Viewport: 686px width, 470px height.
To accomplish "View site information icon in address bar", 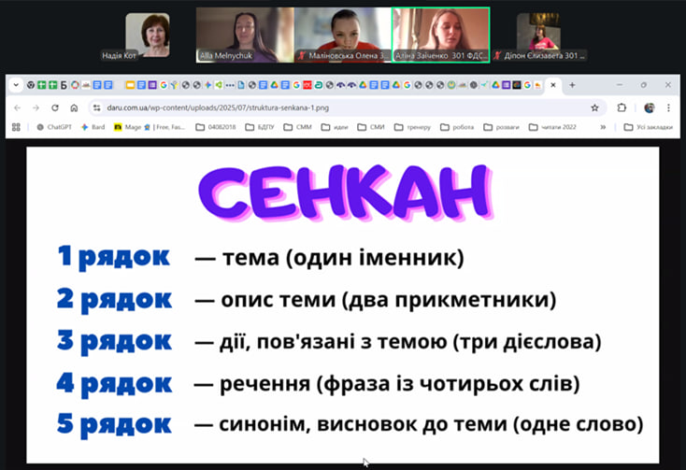I will (96, 107).
